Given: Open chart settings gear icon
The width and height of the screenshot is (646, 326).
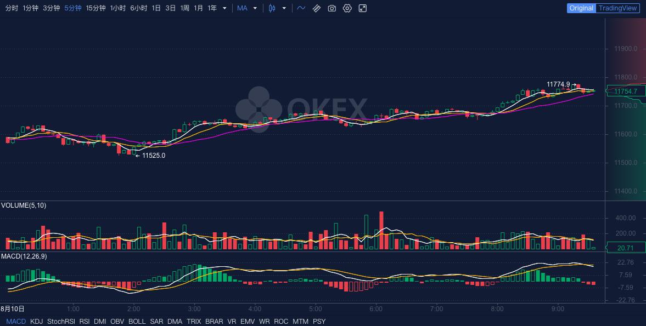Looking at the screenshot, I should pos(347,8).
